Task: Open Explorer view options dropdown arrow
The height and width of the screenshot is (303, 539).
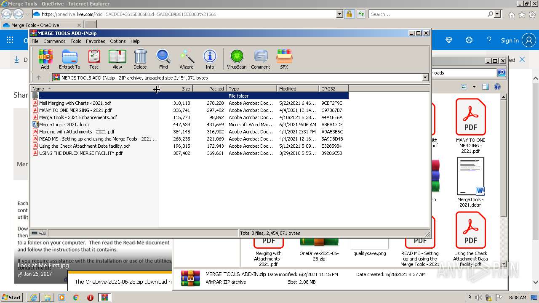Action: coord(474,87)
